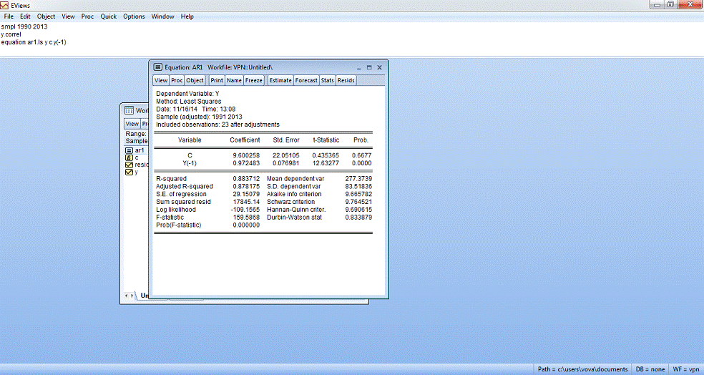This screenshot has width=704, height=375.
Task: Open the Quick menu in menu bar
Action: coord(108,16)
